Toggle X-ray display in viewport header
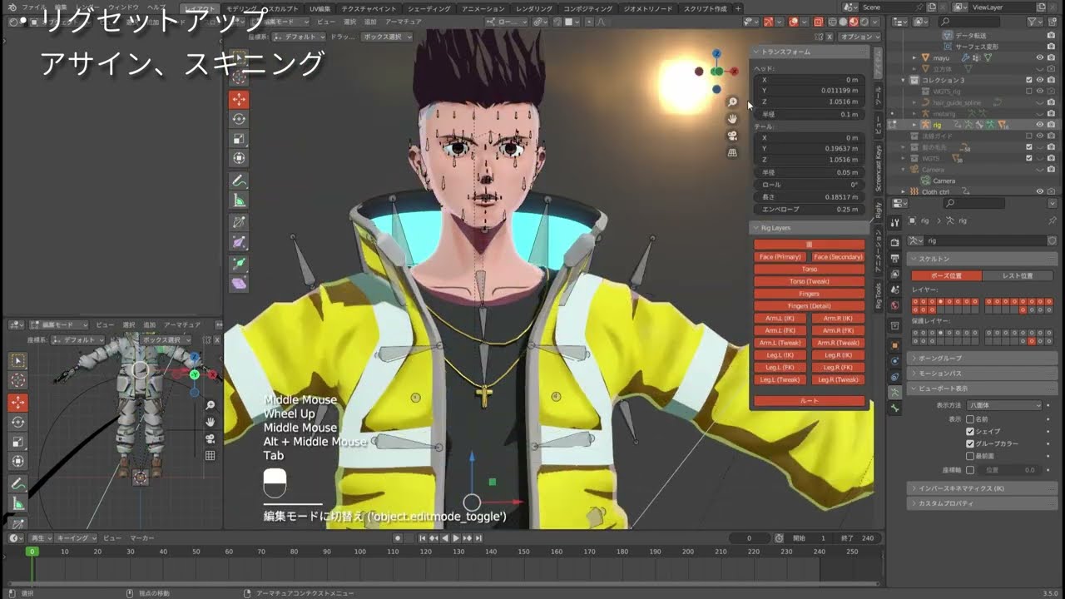1065x599 pixels. click(818, 22)
